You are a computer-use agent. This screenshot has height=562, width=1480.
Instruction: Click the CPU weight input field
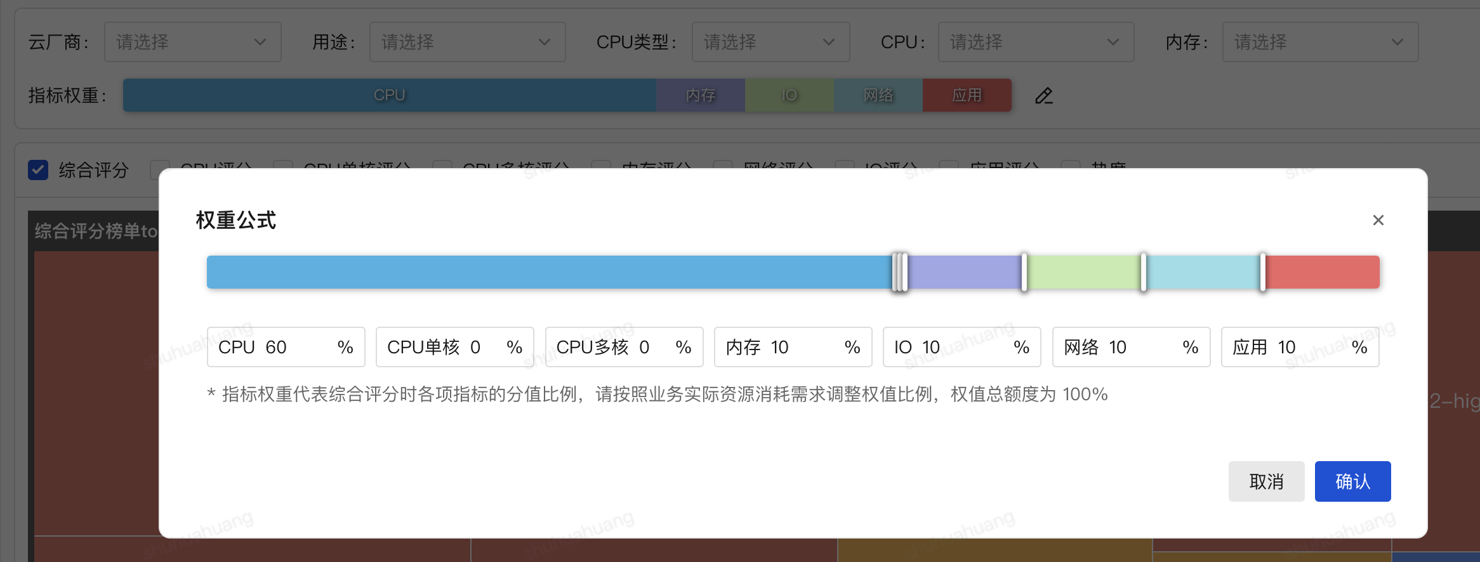click(x=298, y=347)
